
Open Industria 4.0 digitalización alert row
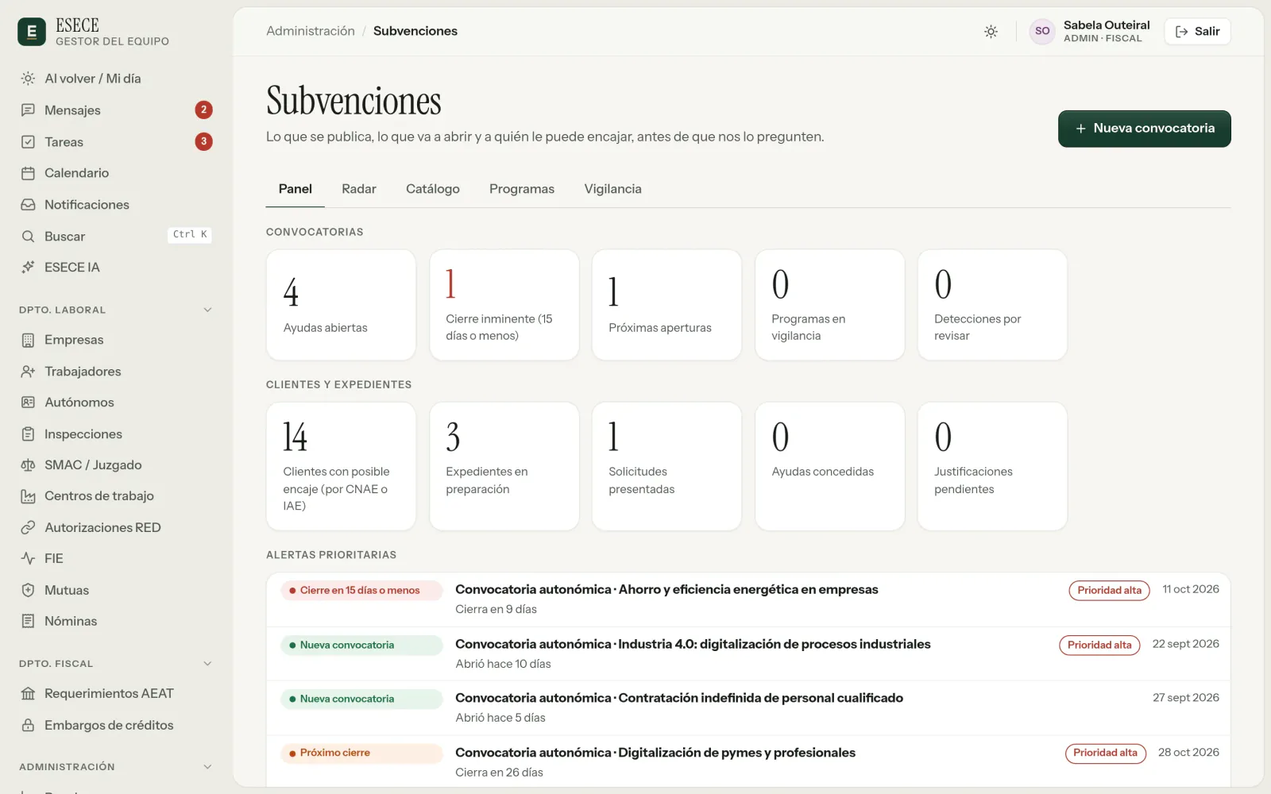tap(748, 653)
